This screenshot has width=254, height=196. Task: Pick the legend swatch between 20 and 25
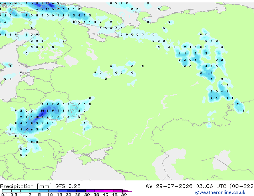(x=71, y=191)
